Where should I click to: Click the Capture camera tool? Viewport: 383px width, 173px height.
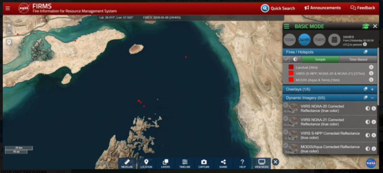(x=204, y=163)
